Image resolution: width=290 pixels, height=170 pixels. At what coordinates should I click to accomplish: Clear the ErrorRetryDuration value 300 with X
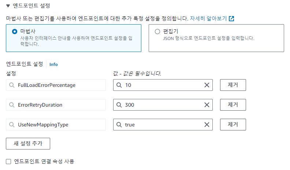207,105
